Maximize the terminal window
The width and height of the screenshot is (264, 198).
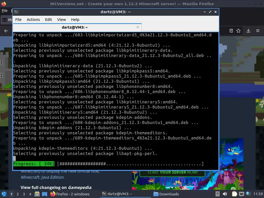(210, 12)
